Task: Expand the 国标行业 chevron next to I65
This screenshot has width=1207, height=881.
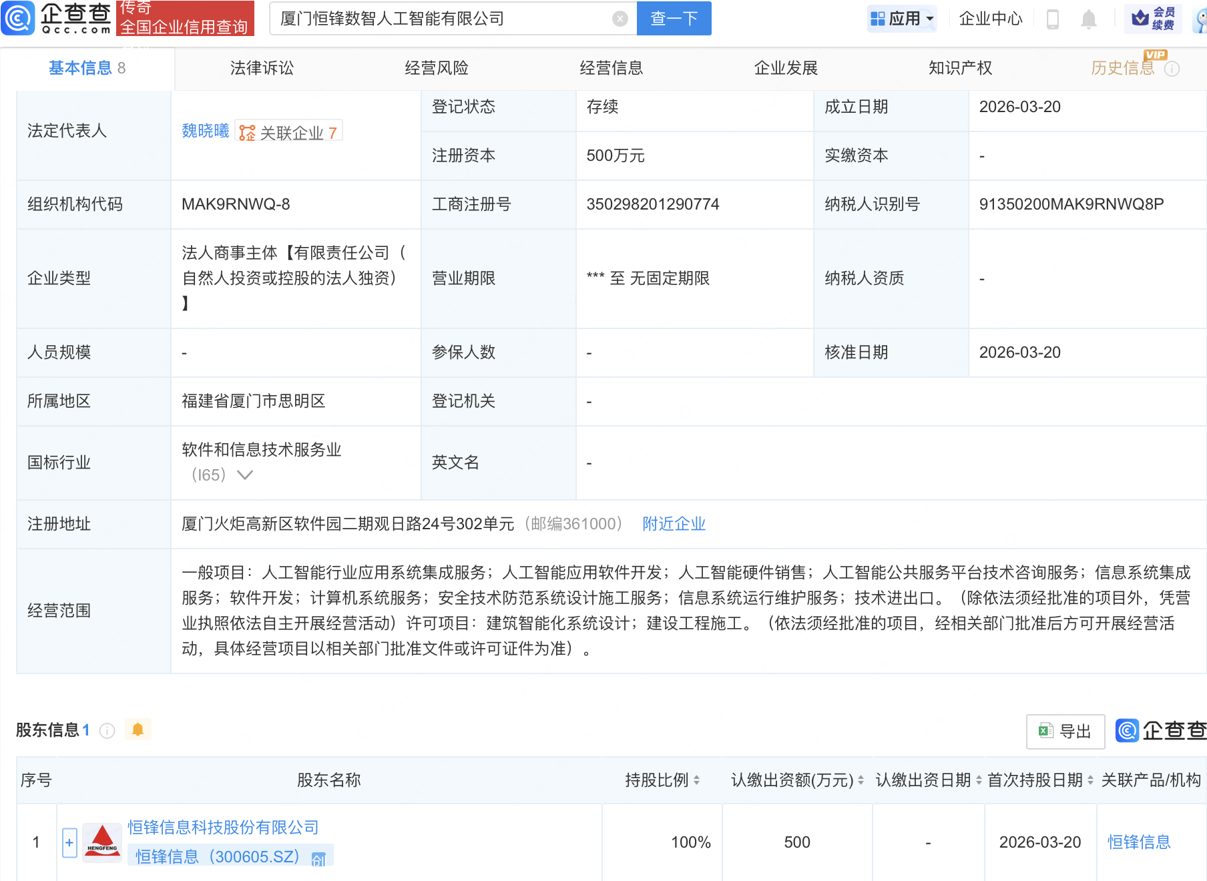Action: coord(245,475)
